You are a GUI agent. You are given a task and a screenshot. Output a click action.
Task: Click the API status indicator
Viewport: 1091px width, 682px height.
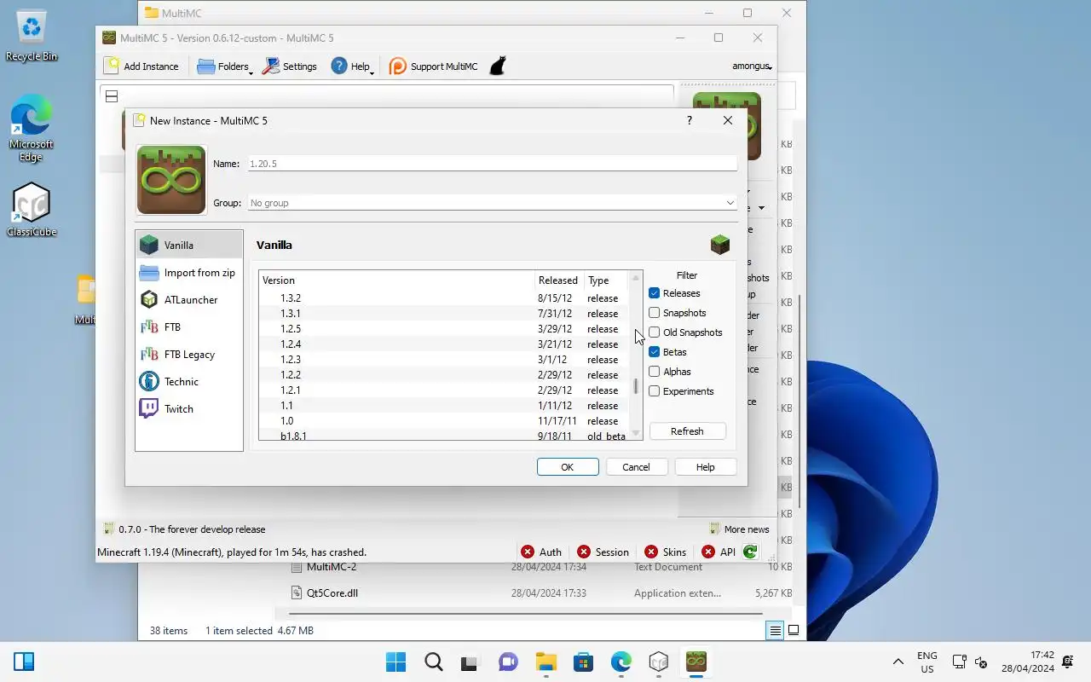719,552
